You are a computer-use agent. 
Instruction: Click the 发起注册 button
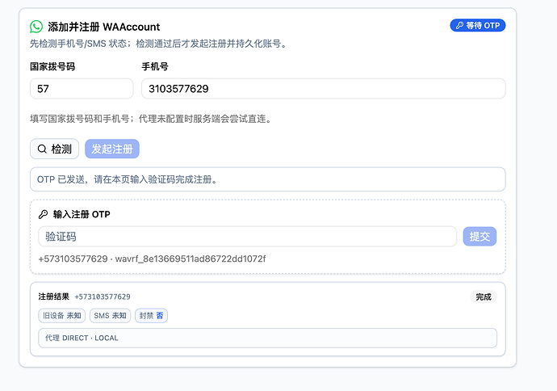(112, 149)
